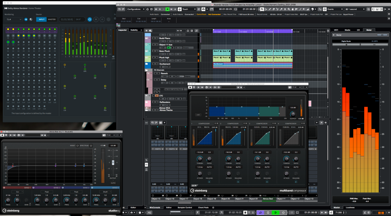
Task: Click the Band 1 THRESH knob
Action: point(200,159)
